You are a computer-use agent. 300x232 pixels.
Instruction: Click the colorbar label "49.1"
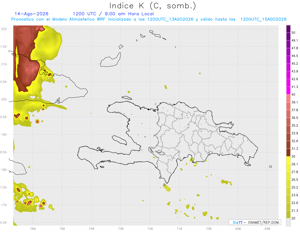pyautogui.click(x=295, y=40)
